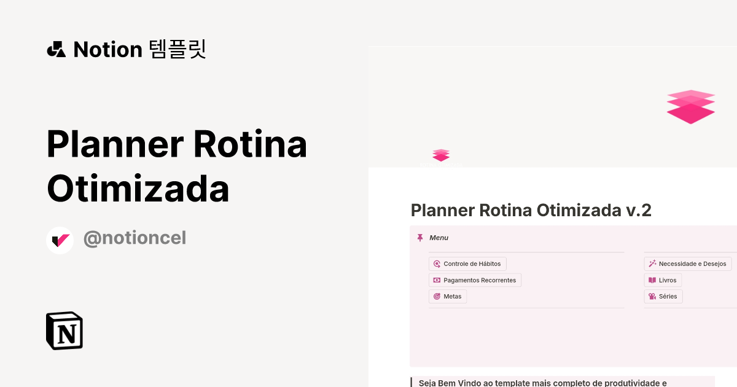Image resolution: width=737 pixels, height=387 pixels.
Task: Click the Necessidade e Desejos wand icon
Action: pos(652,264)
